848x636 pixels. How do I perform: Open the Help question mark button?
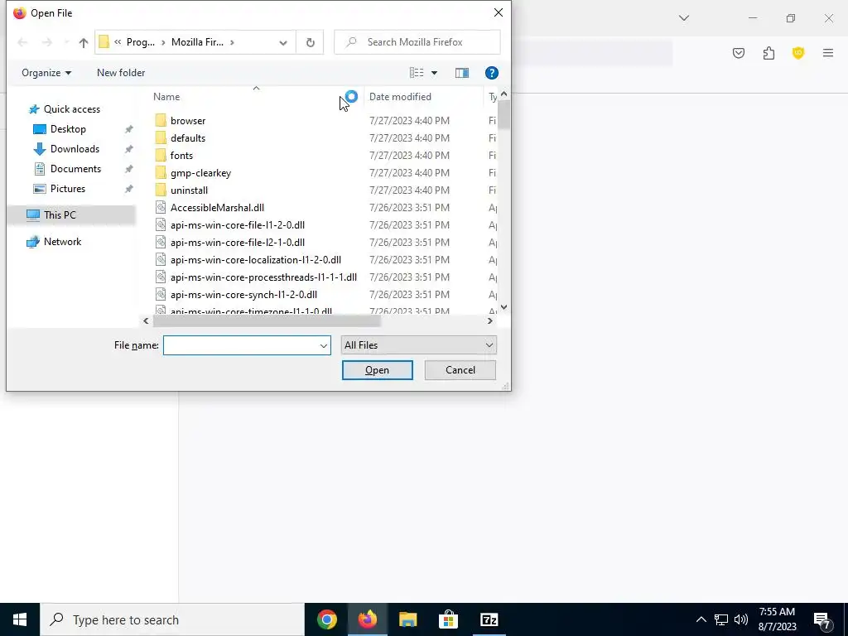[491, 73]
